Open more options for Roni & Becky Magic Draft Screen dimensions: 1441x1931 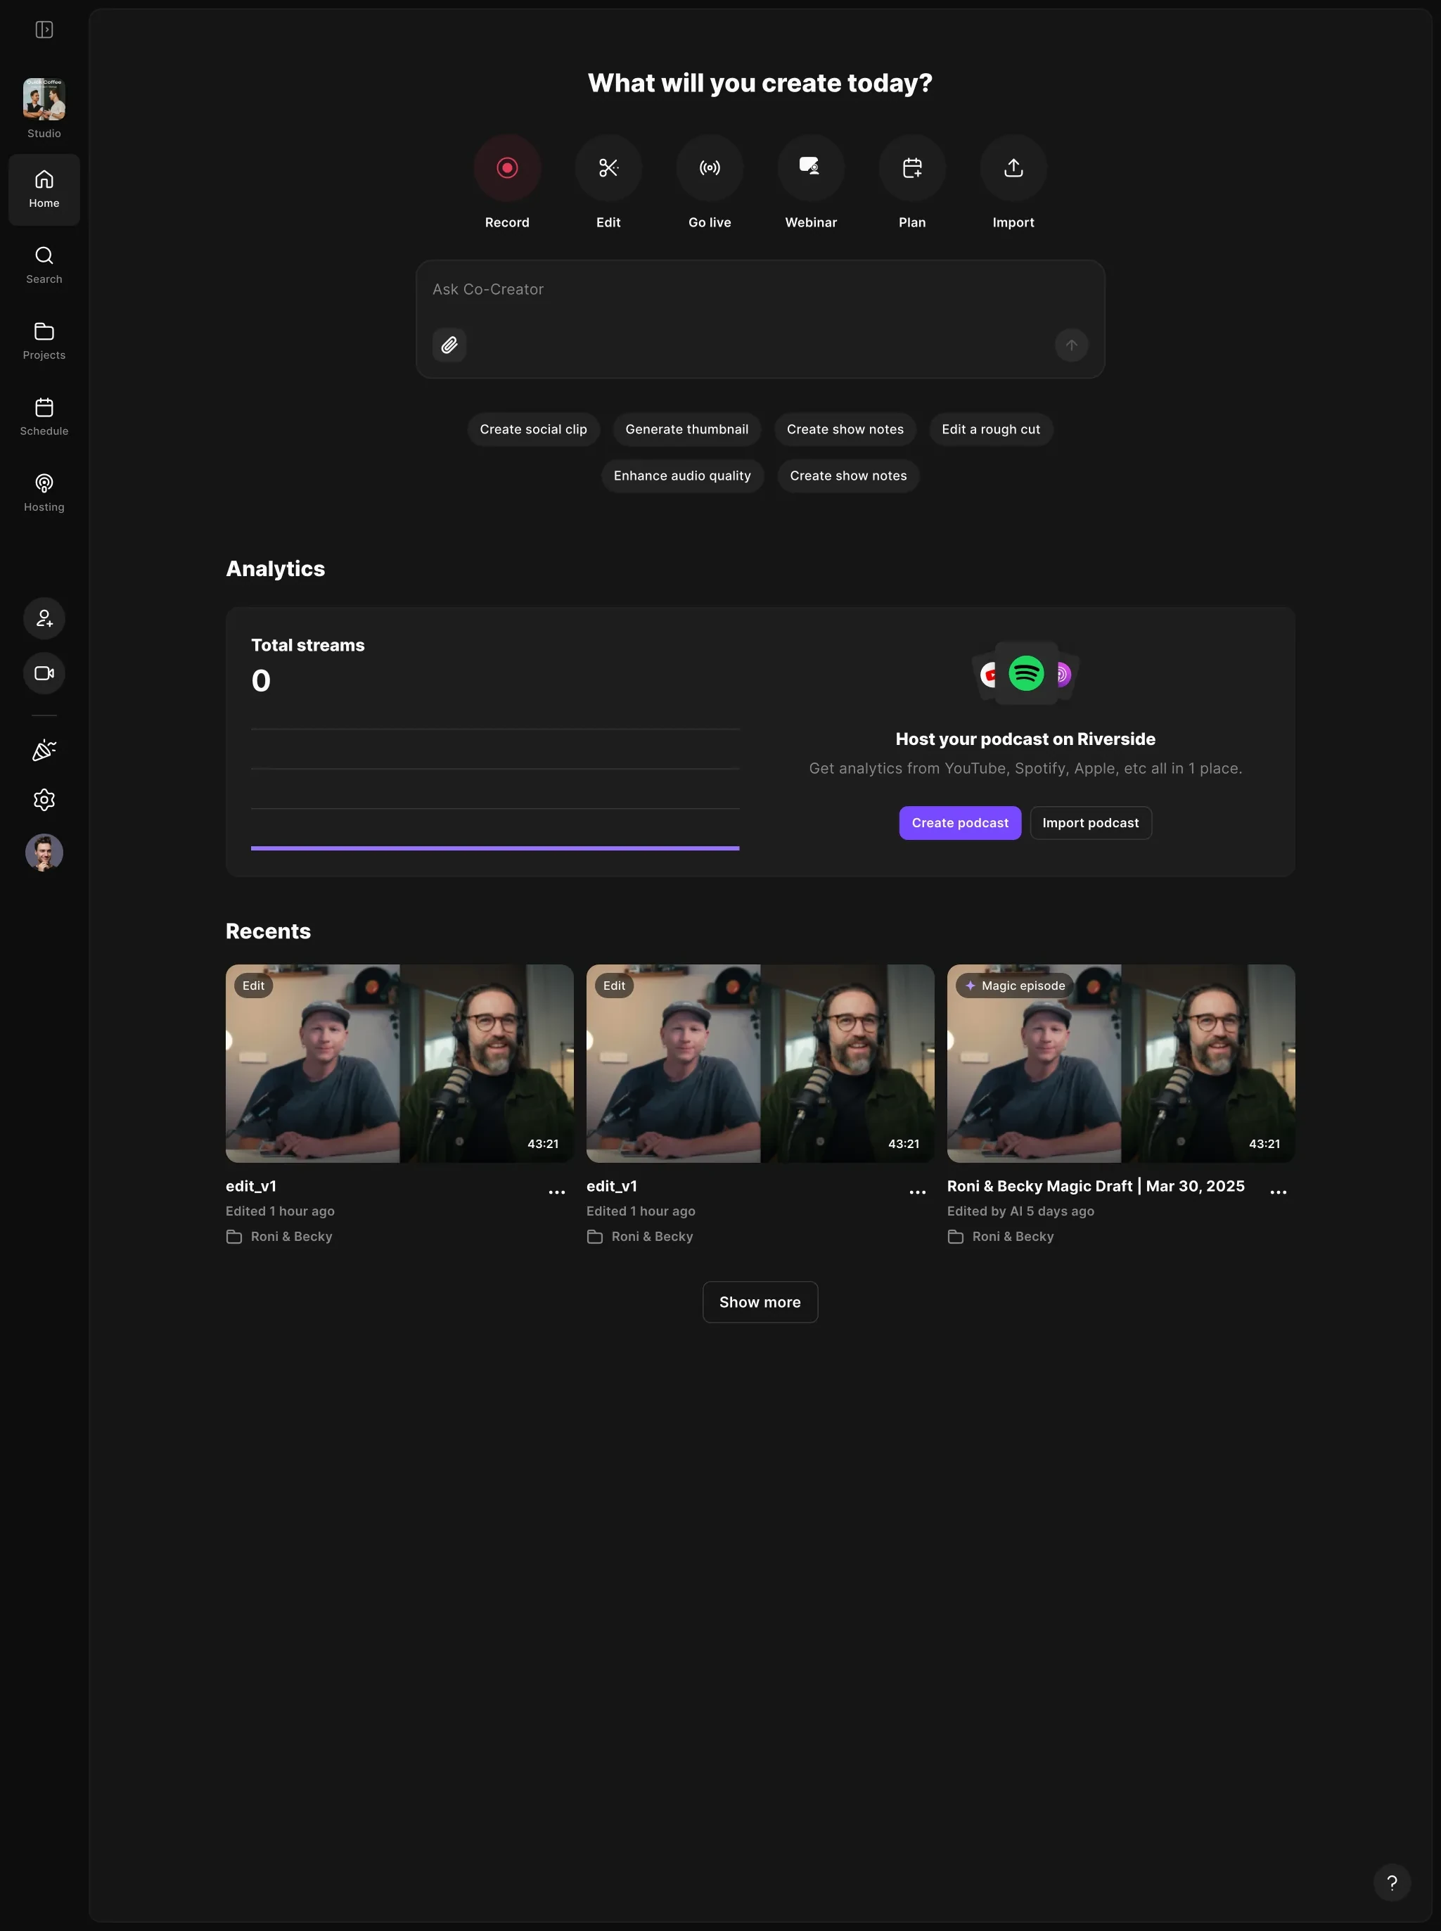[1278, 1192]
